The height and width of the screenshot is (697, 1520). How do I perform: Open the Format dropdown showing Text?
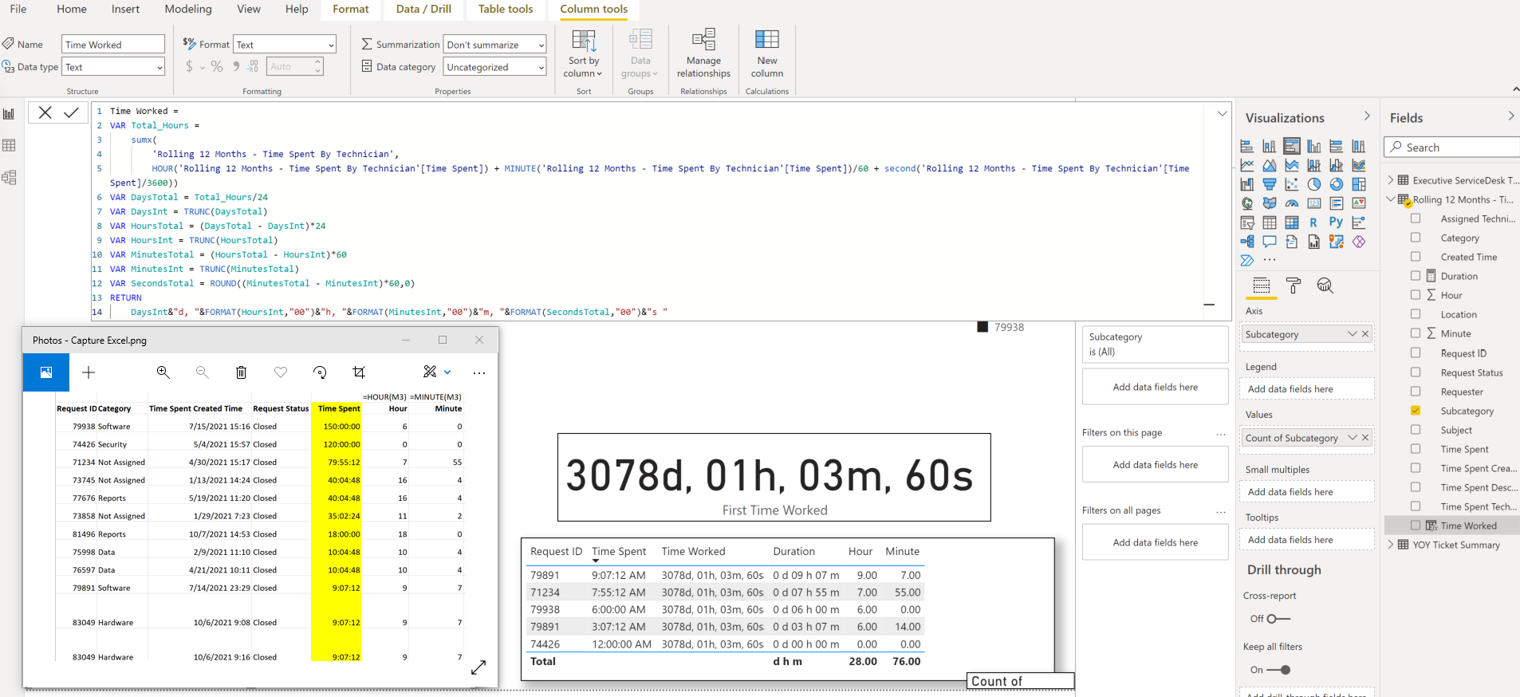285,45
